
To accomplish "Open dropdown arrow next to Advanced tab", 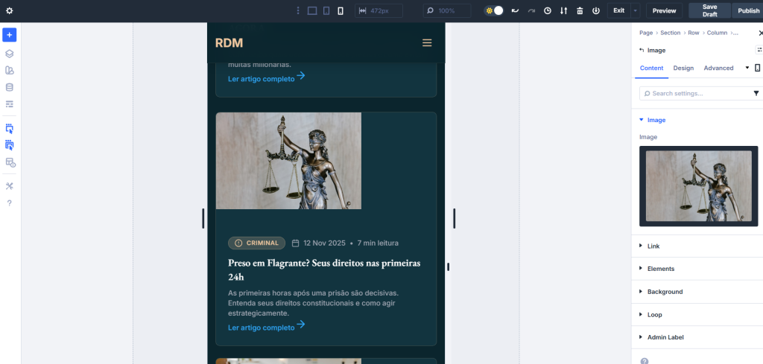I will tap(747, 68).
